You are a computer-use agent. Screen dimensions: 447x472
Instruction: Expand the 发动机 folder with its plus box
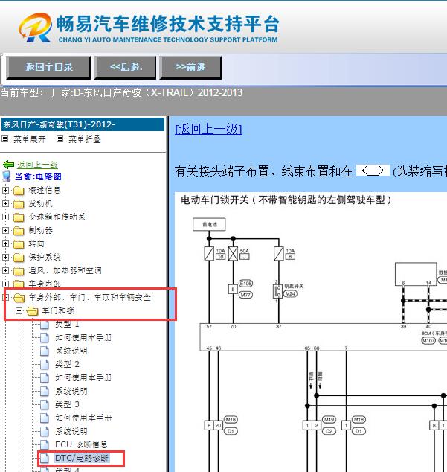(x=5, y=203)
